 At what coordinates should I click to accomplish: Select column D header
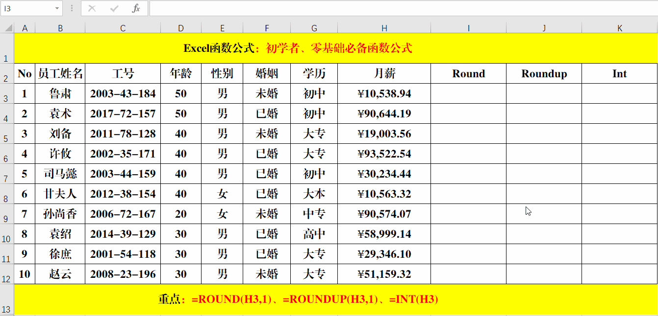181,28
